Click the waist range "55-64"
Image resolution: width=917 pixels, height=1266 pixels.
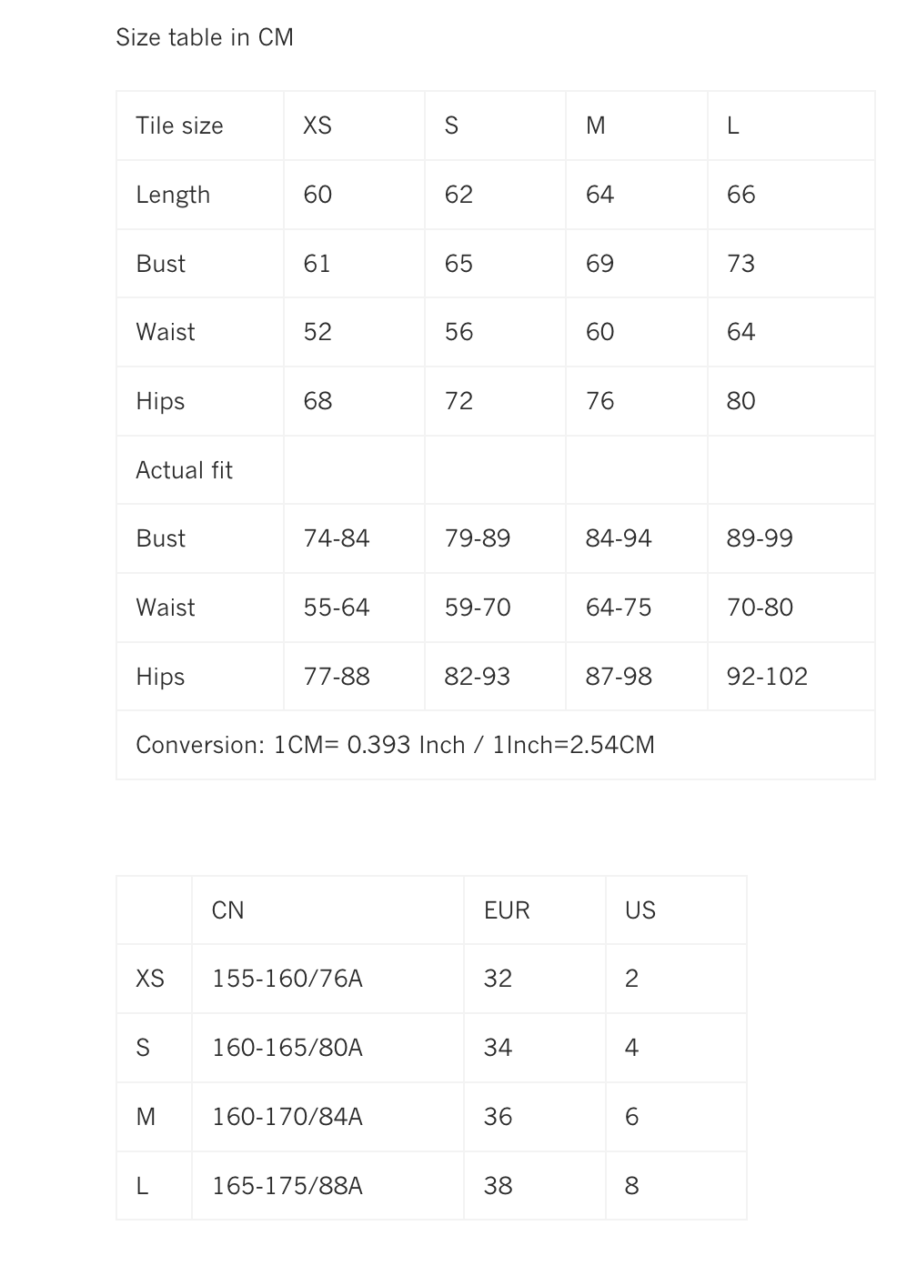click(337, 608)
